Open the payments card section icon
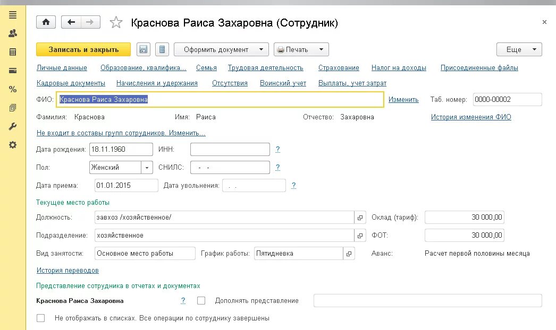 [x=13, y=71]
